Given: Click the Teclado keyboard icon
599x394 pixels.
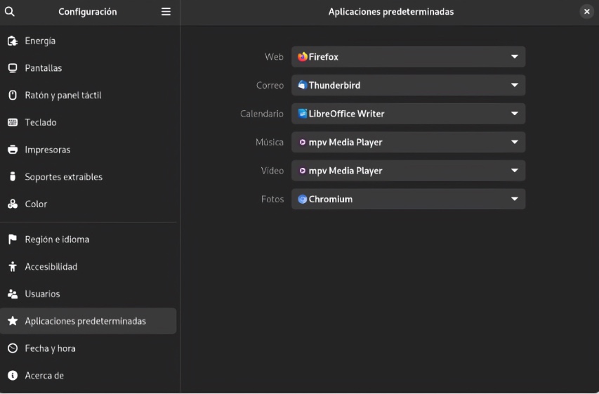Looking at the screenshot, I should (x=13, y=122).
